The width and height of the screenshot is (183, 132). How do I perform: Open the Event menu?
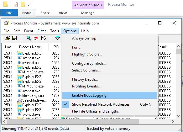(x=29, y=31)
